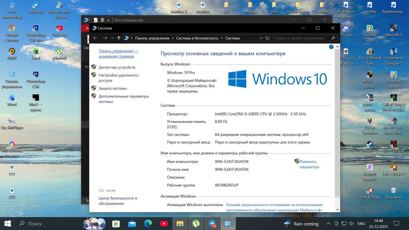The image size is (409, 230).
Task: Click the WORKGROUP value text
Action: click(227, 185)
